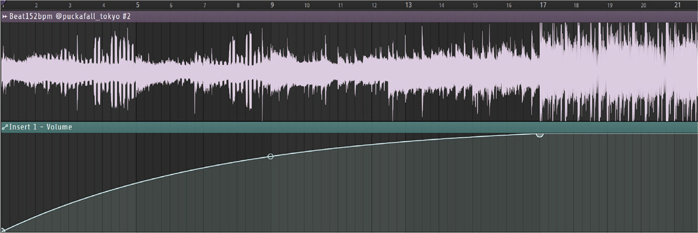Jump to bar 17 on the timeline ruler
This screenshot has width=698, height=233.
click(x=543, y=5)
